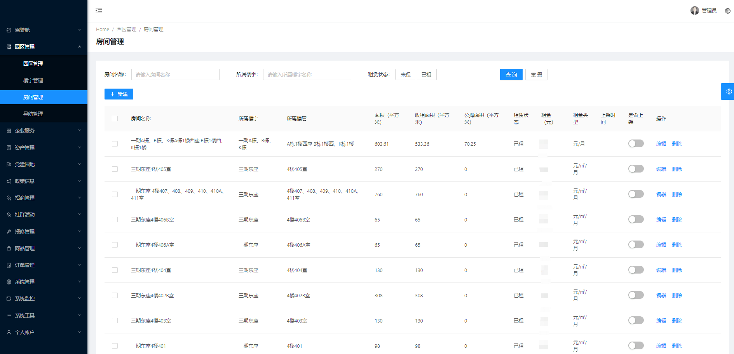Expand the 系统管理 sidebar menu

point(44,282)
